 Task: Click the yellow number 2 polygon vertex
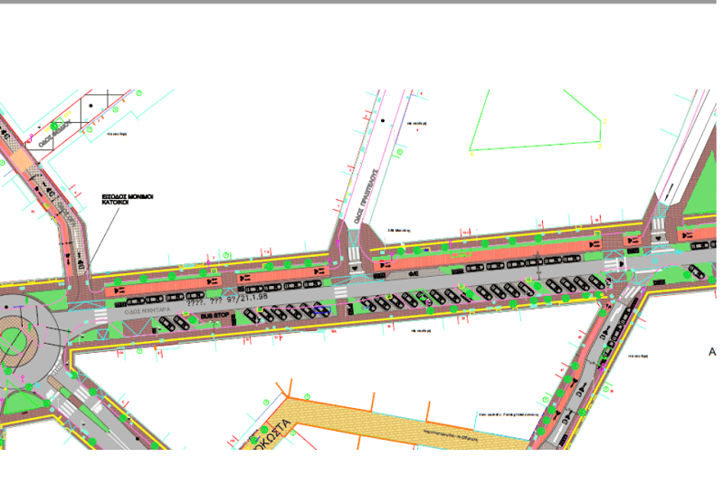(x=605, y=121)
